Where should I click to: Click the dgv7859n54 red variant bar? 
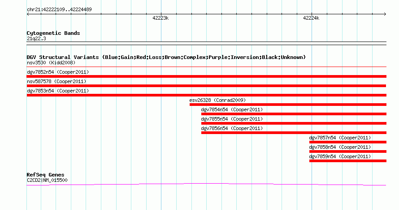click(348, 161)
